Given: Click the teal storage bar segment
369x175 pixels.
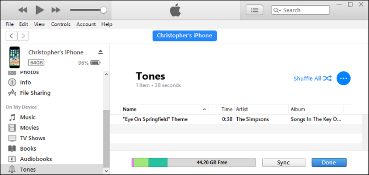Looking at the screenshot, I should [x=158, y=162].
